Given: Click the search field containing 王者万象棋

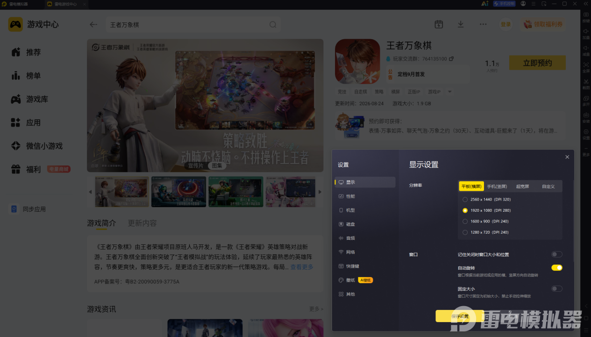Looking at the screenshot, I should 193,24.
